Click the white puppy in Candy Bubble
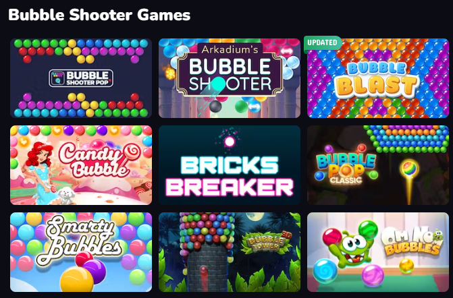This screenshot has width=453, height=298. pos(66,196)
